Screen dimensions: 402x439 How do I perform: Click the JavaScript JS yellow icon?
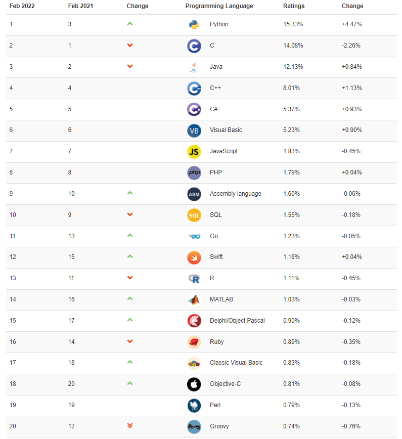194,151
